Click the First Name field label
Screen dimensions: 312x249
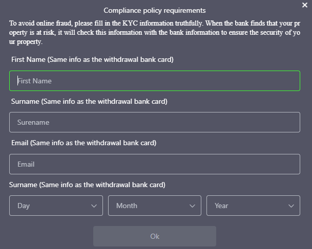(x=92, y=60)
